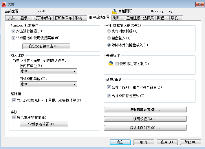Click the drawing icon beside associative dimension option
This screenshot has height=149, width=205.
pyautogui.click(x=110, y=64)
